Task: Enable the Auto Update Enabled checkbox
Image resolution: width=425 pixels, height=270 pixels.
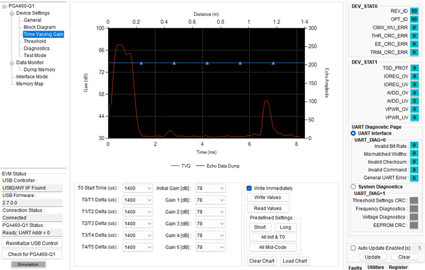Action: (x=353, y=248)
